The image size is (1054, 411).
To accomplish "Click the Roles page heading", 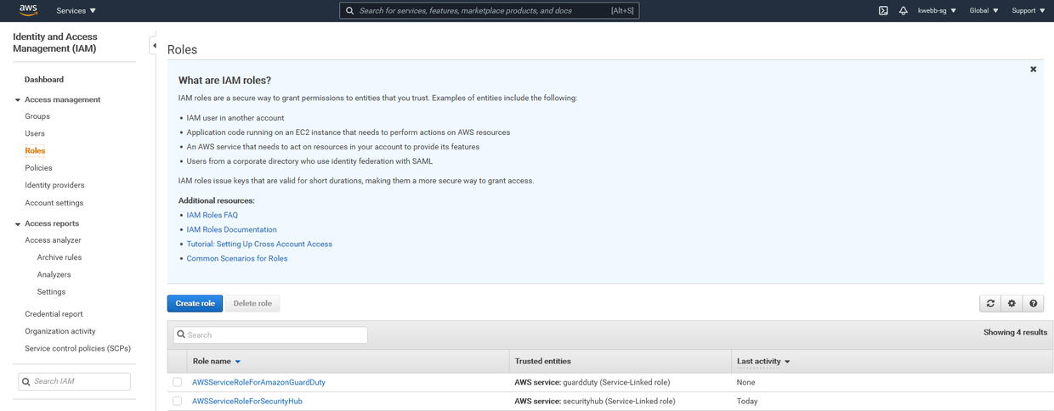I will (182, 49).
